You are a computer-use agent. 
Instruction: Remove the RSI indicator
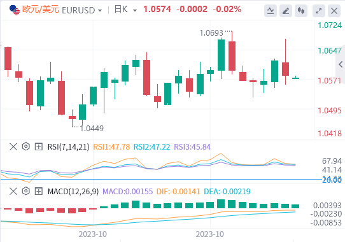pyautogui.click(x=13, y=146)
